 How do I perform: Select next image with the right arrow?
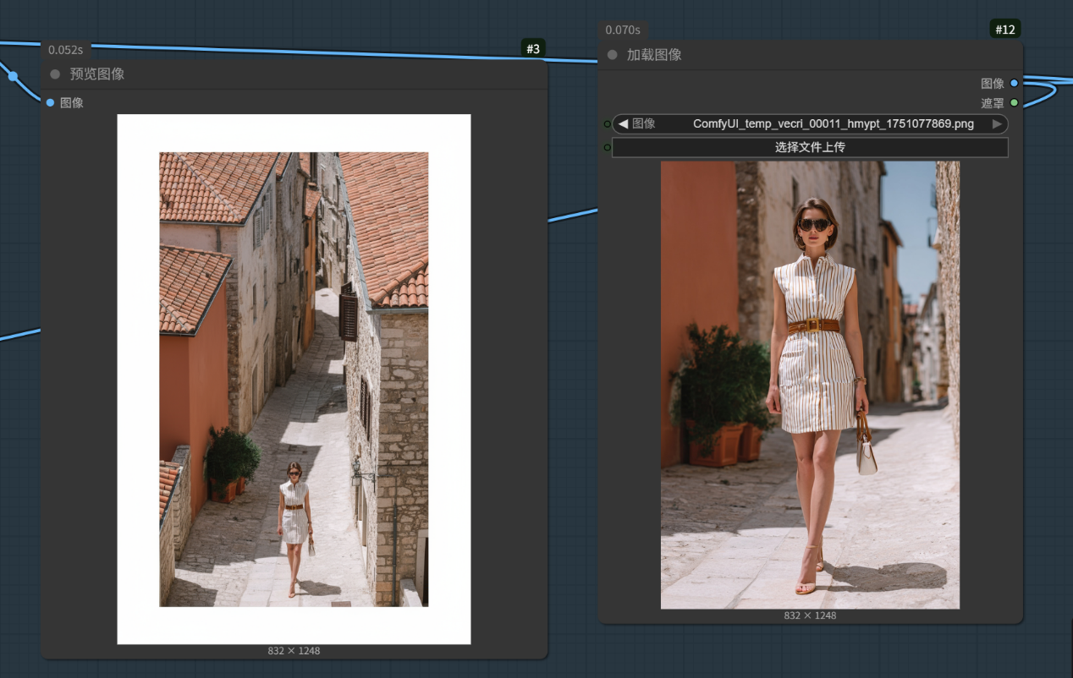997,124
